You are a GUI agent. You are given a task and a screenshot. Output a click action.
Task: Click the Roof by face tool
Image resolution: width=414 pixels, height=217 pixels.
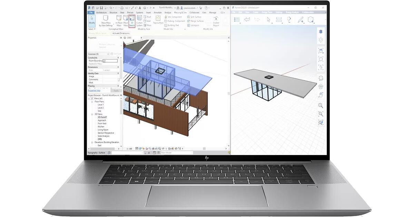point(147,17)
